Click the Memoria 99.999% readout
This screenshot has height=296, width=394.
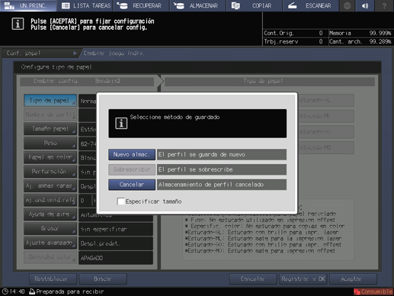(x=360, y=33)
